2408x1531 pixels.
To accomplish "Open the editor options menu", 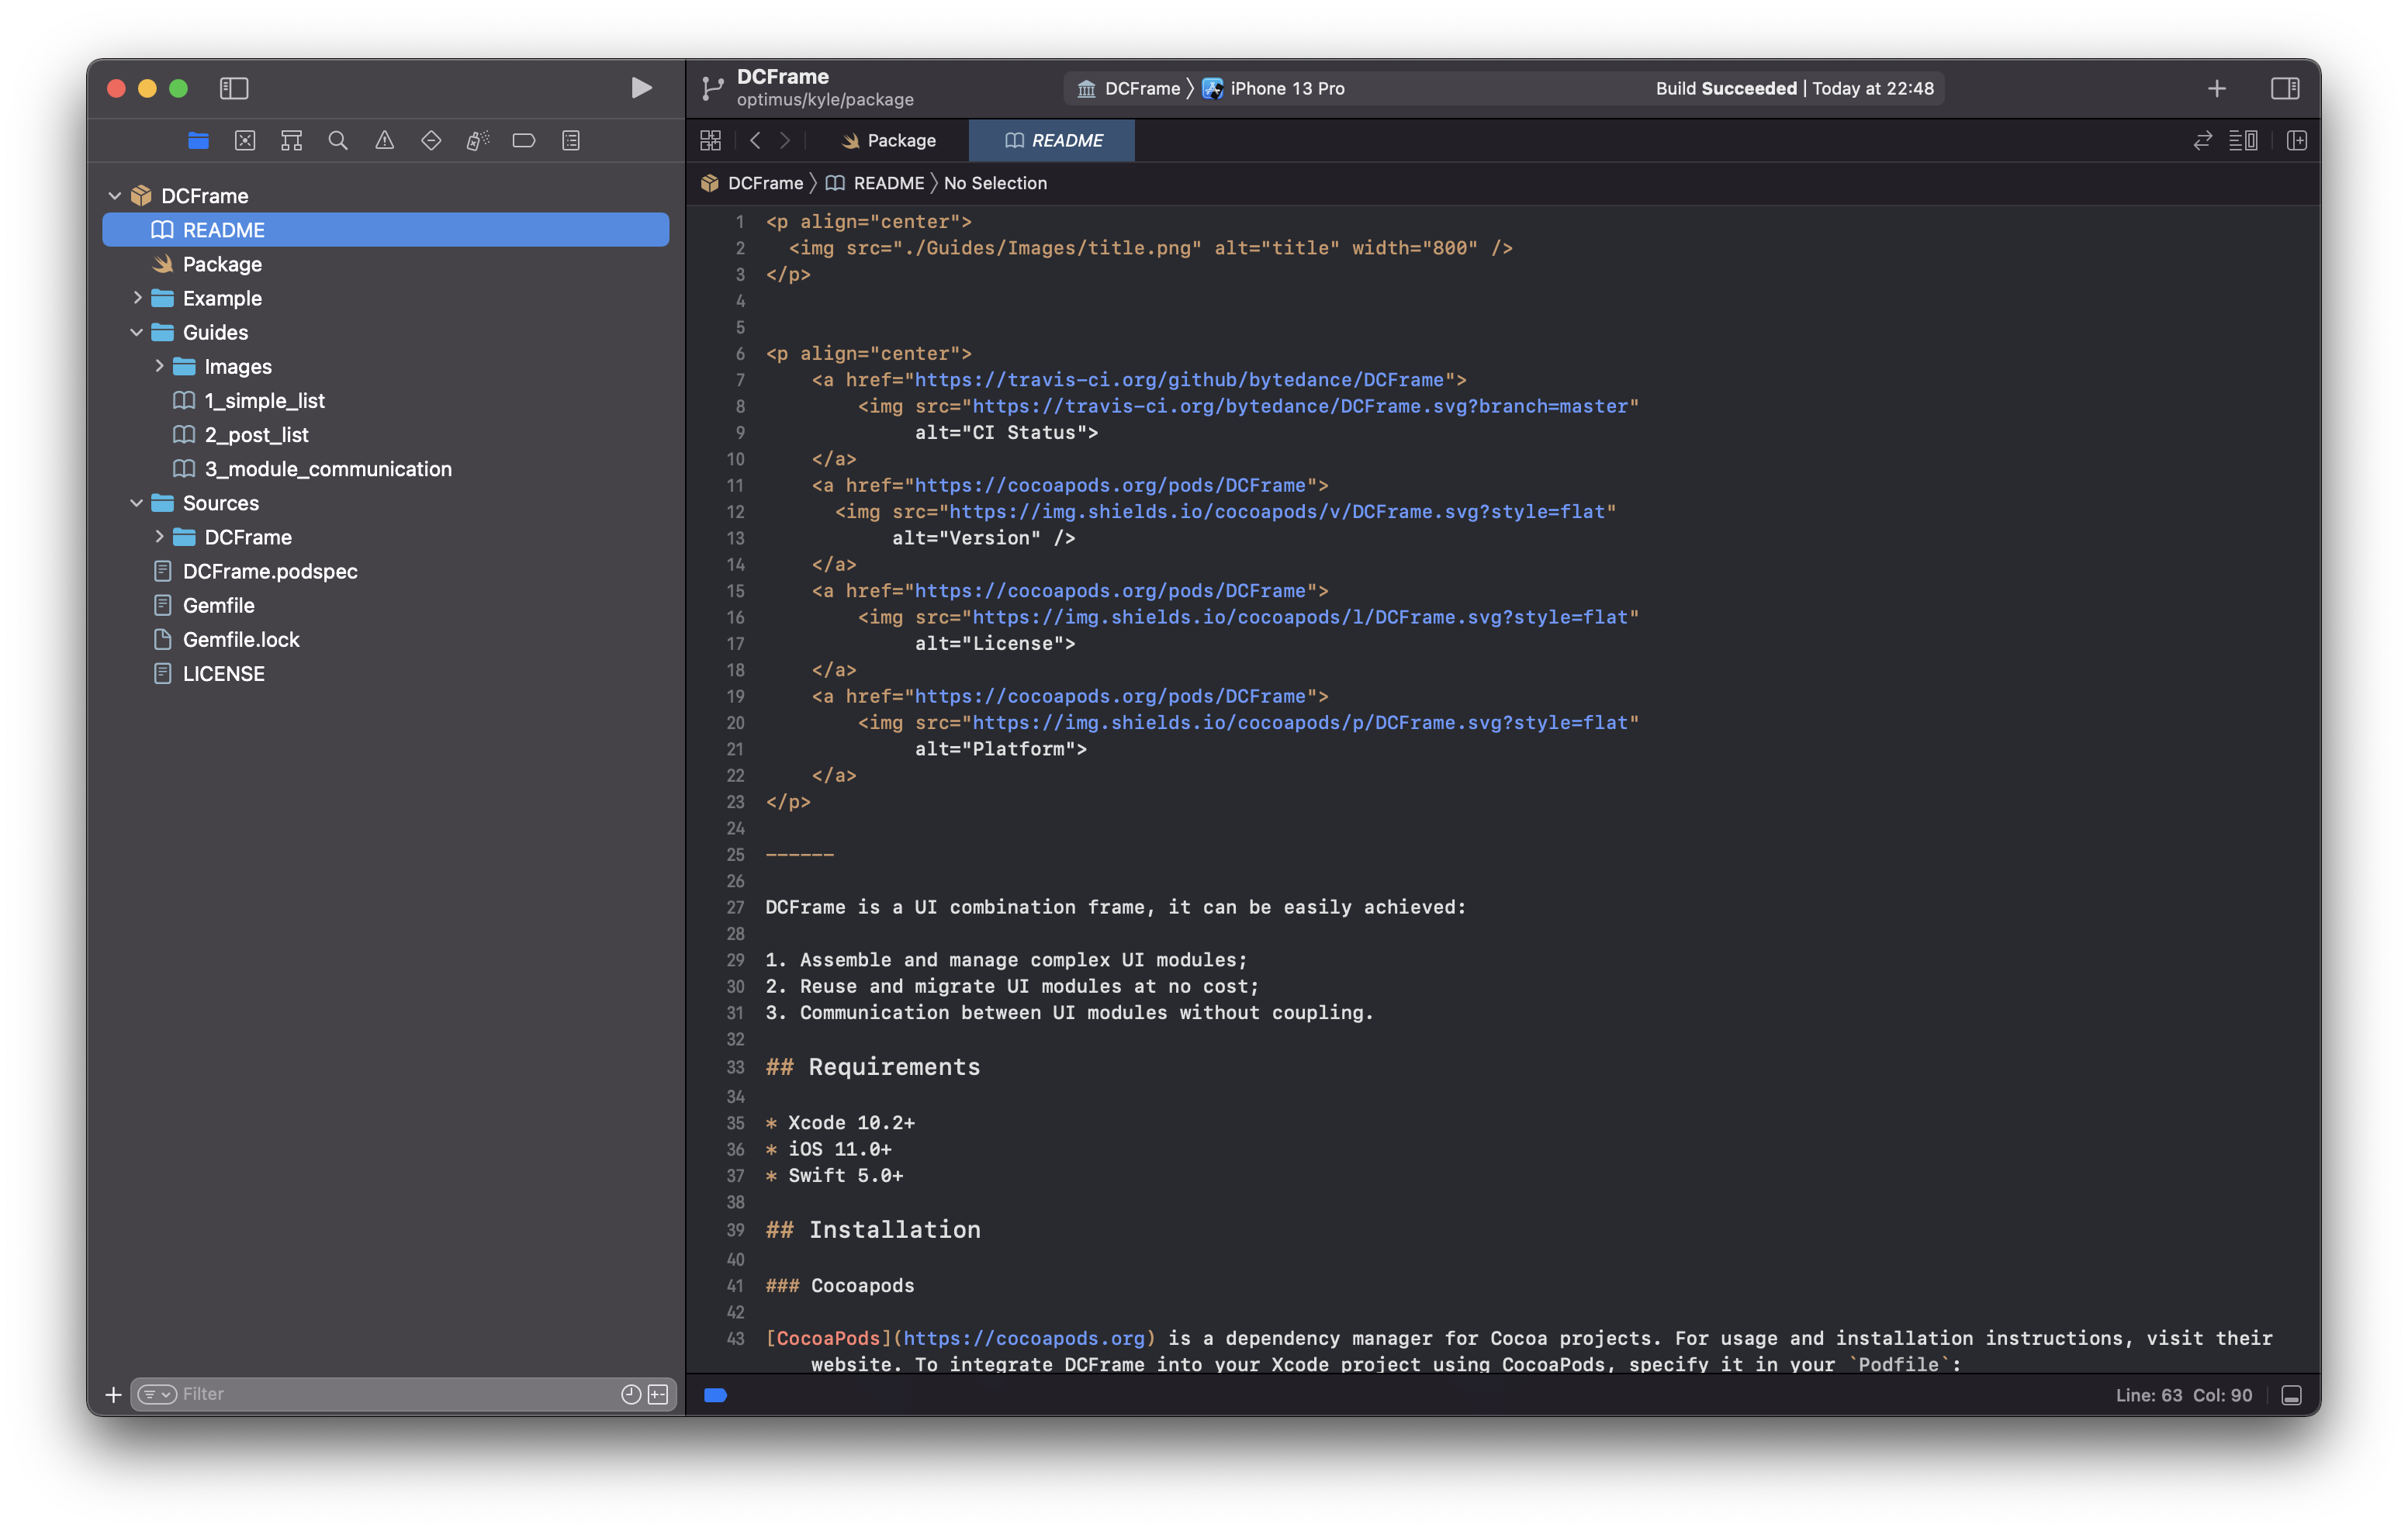I will pos(2243,140).
